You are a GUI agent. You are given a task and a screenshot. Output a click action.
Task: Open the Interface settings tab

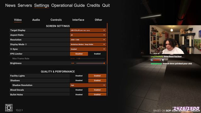(78, 20)
